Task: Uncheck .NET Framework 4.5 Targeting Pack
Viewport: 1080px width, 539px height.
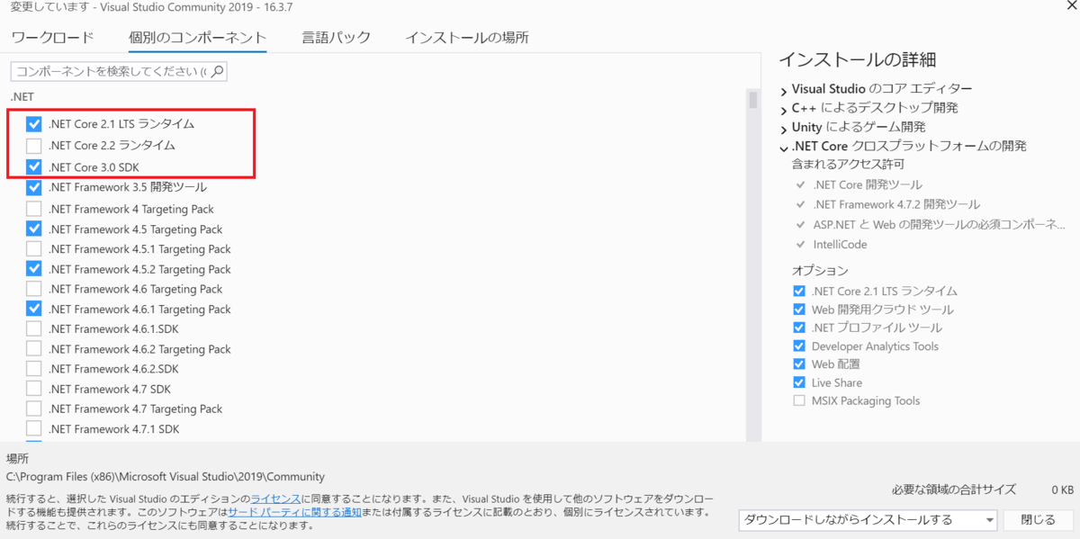Action: pos(34,229)
